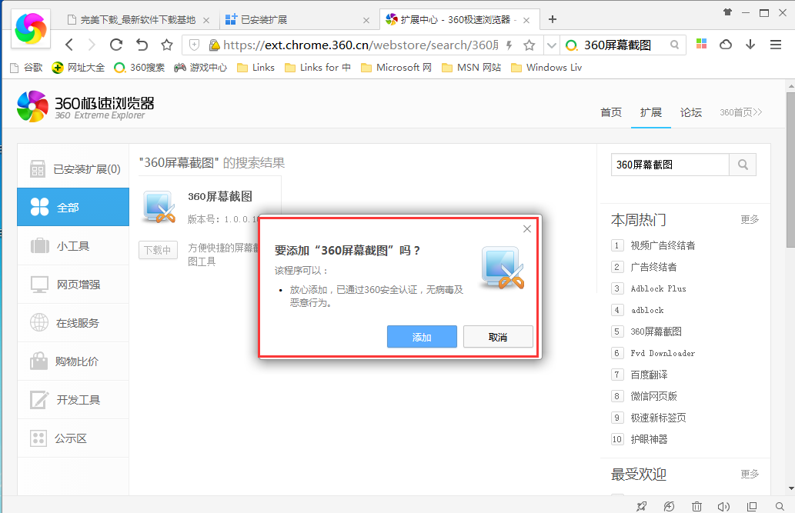Open the Links bookmark folder

256,68
